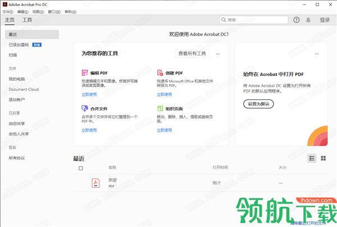Screen dimensions: 337x227
Task: Select 所有协议 in the sidebar
Action: point(17,158)
